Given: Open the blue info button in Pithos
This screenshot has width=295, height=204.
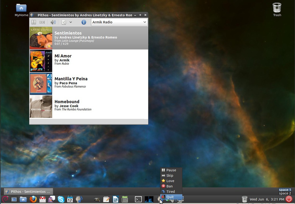Looking at the screenshot, I should pos(84,22).
